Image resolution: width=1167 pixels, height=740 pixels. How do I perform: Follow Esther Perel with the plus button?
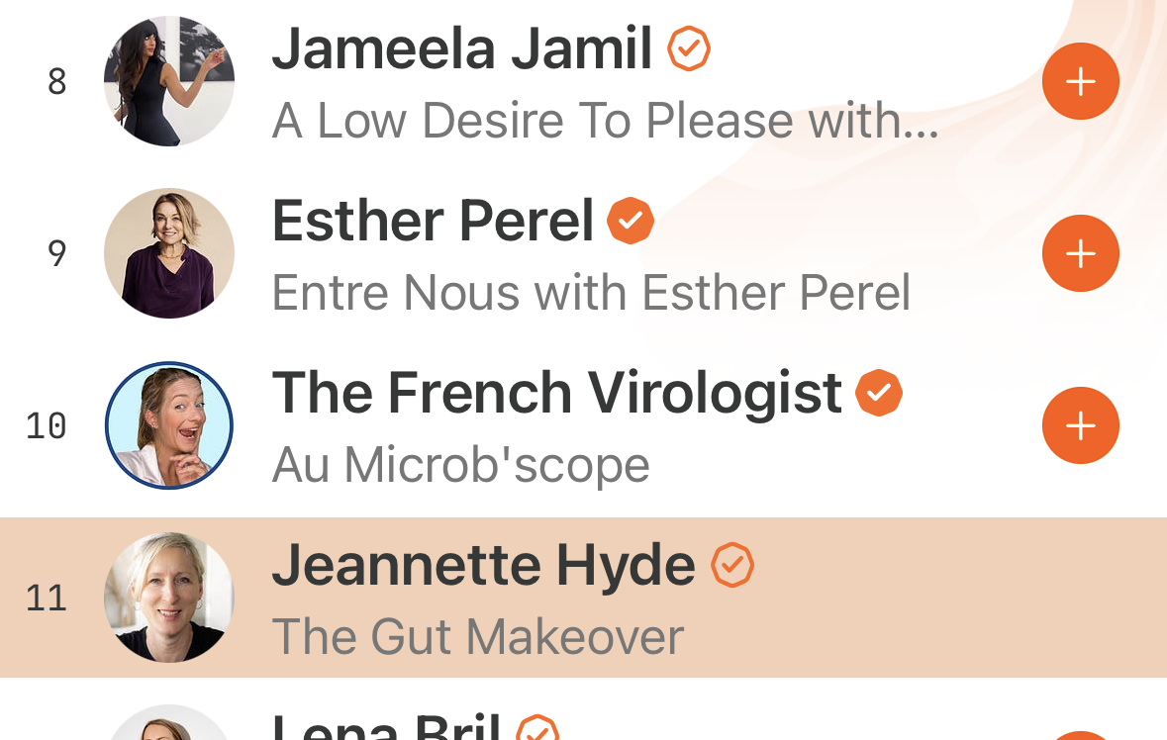[1080, 253]
